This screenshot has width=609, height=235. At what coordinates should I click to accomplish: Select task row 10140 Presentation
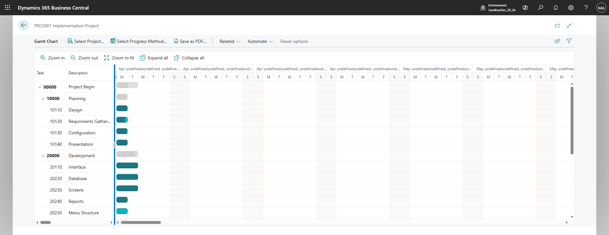[x=74, y=144]
